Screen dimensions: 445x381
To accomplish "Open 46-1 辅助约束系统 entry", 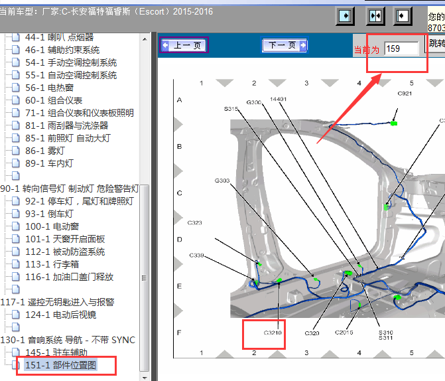I will click(x=62, y=50).
